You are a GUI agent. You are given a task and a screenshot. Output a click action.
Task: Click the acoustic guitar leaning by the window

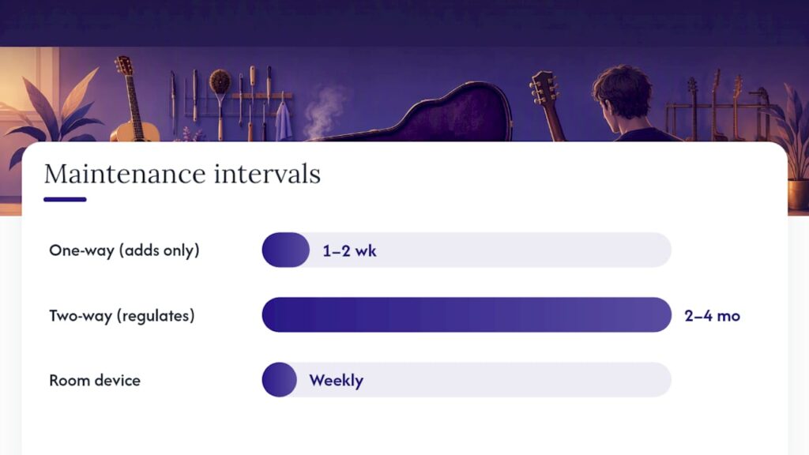coord(132,100)
